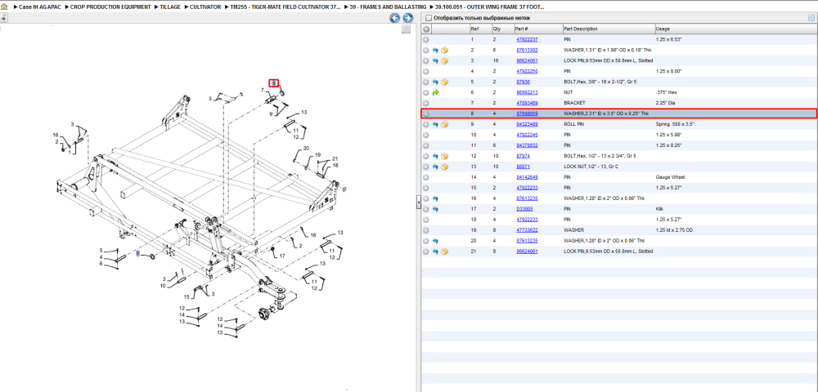Click 'Spring .500 x 3.5"' usage text
The width and height of the screenshot is (818, 392).
[x=676, y=124]
